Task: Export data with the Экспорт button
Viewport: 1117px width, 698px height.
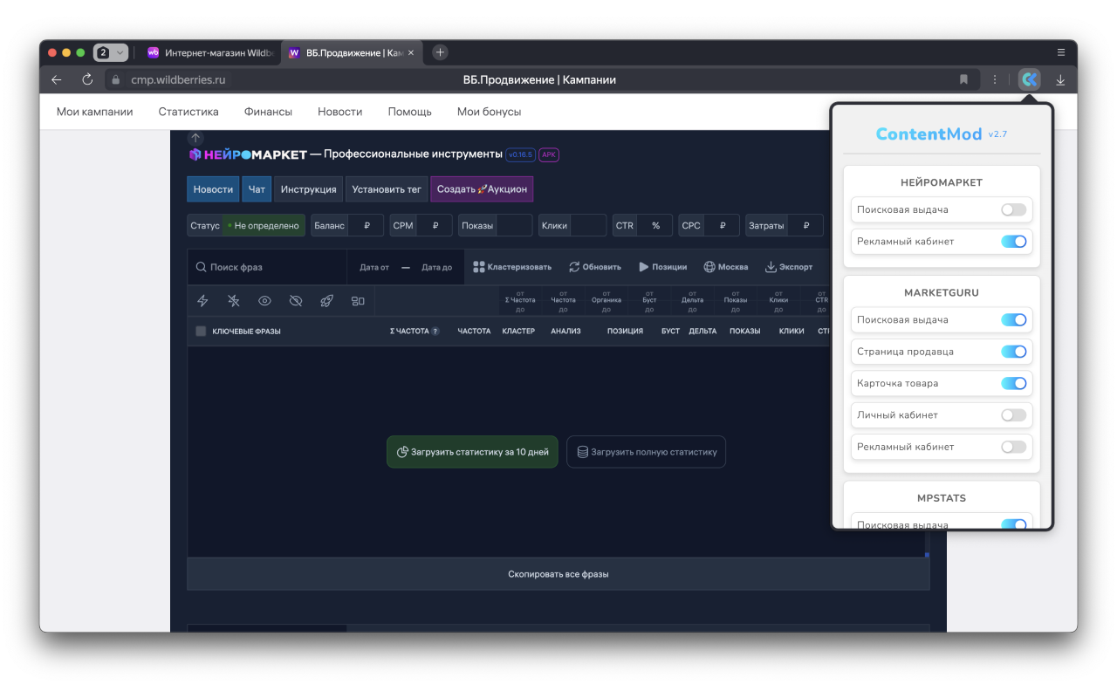Action: point(789,267)
